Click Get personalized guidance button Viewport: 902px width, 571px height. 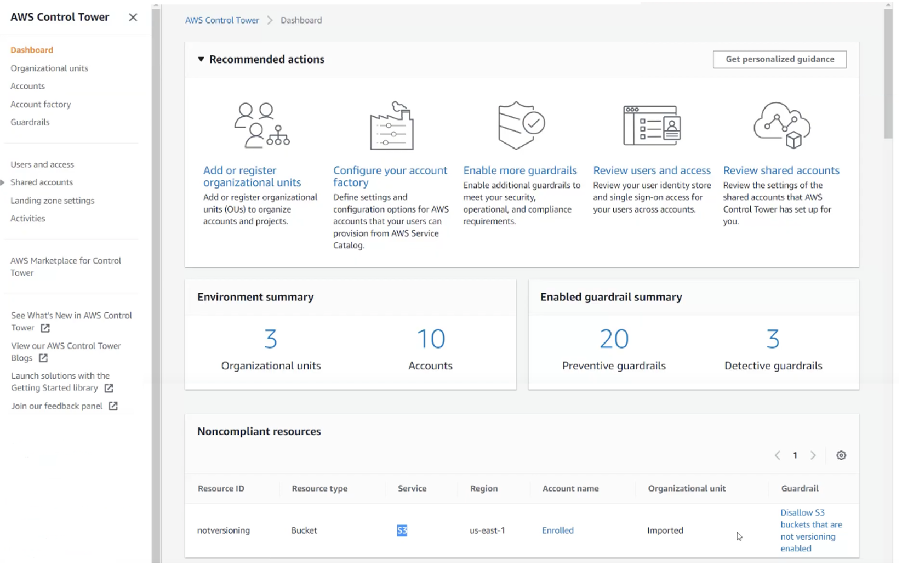[779, 59]
